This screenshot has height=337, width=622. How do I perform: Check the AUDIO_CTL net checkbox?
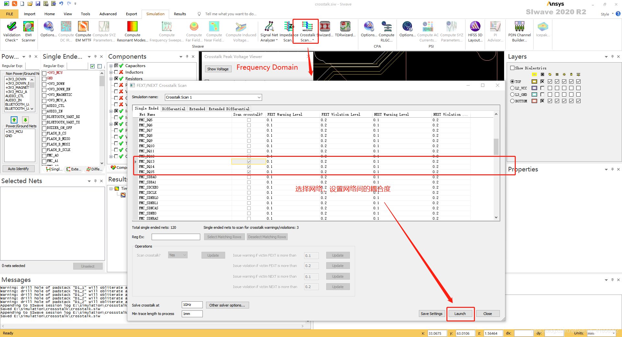tap(44, 106)
